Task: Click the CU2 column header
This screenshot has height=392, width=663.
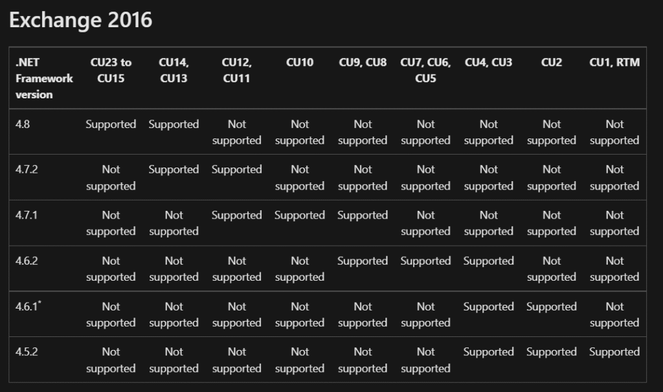Action: (x=552, y=63)
